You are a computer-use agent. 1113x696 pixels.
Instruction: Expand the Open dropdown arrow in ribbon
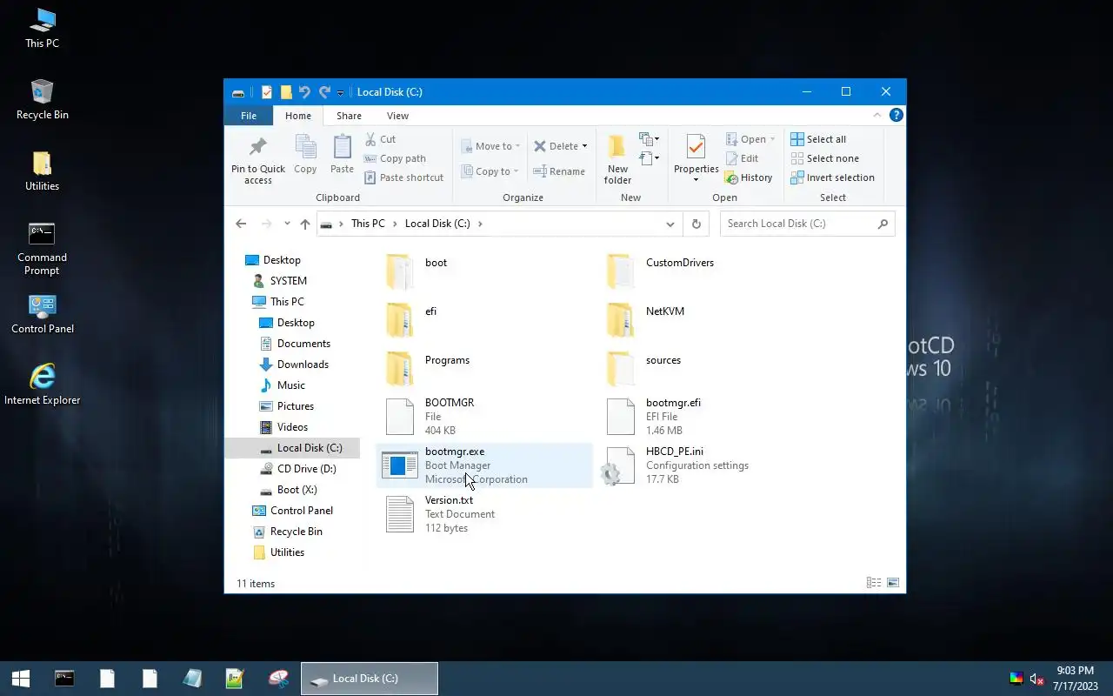[x=772, y=139]
